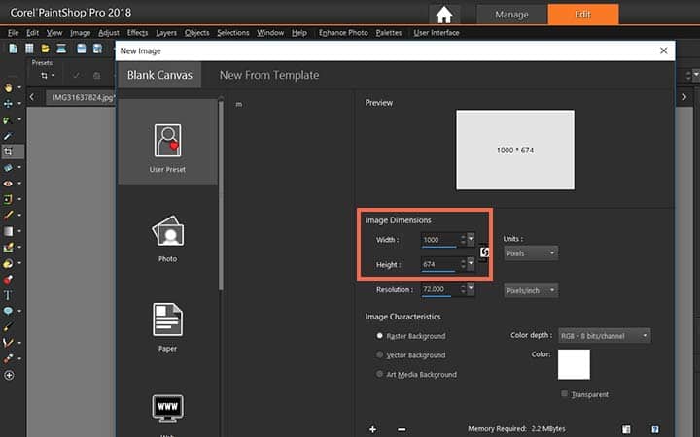The width and height of the screenshot is (700, 437).
Task: Select Vector Background radio button
Action: tap(379, 355)
